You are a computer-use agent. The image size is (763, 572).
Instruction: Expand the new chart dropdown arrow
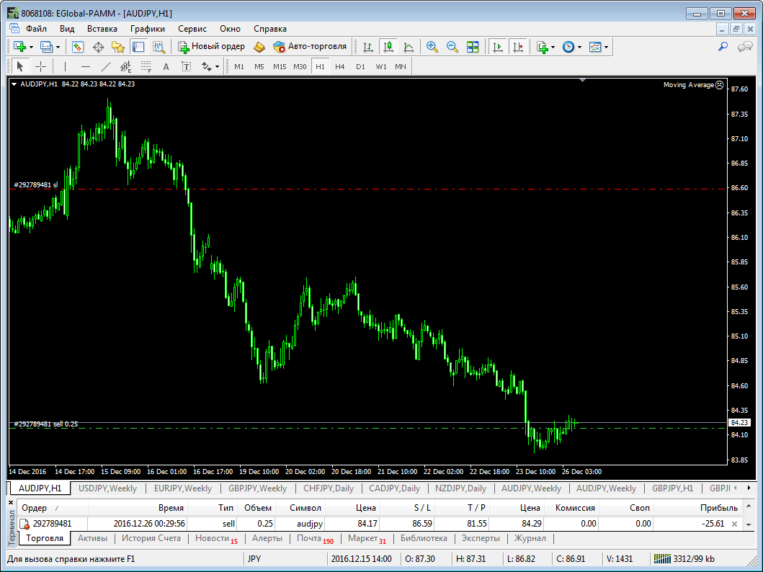point(31,47)
